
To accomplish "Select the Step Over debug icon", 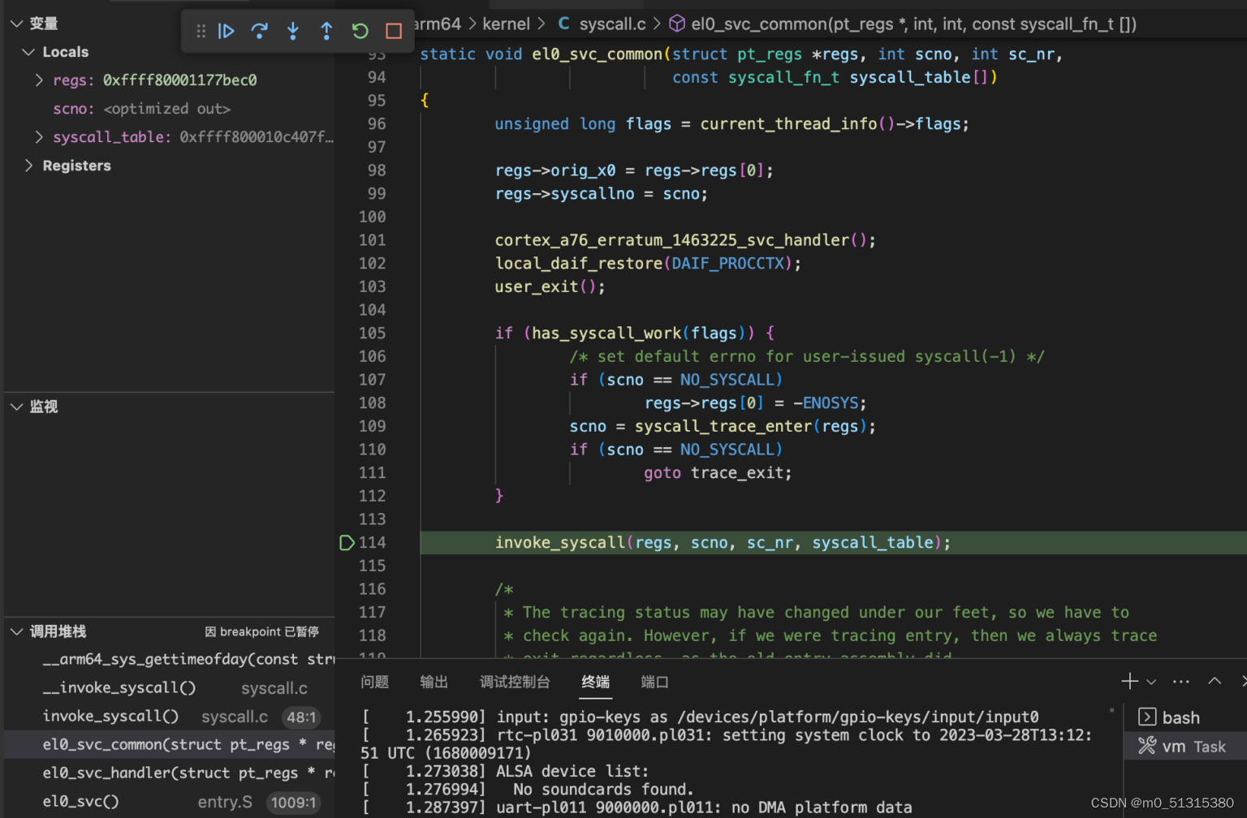I will tap(260, 31).
